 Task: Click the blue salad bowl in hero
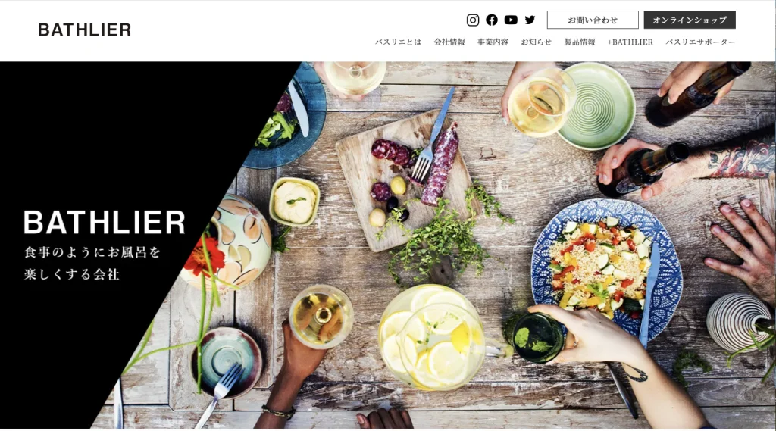click(607, 269)
